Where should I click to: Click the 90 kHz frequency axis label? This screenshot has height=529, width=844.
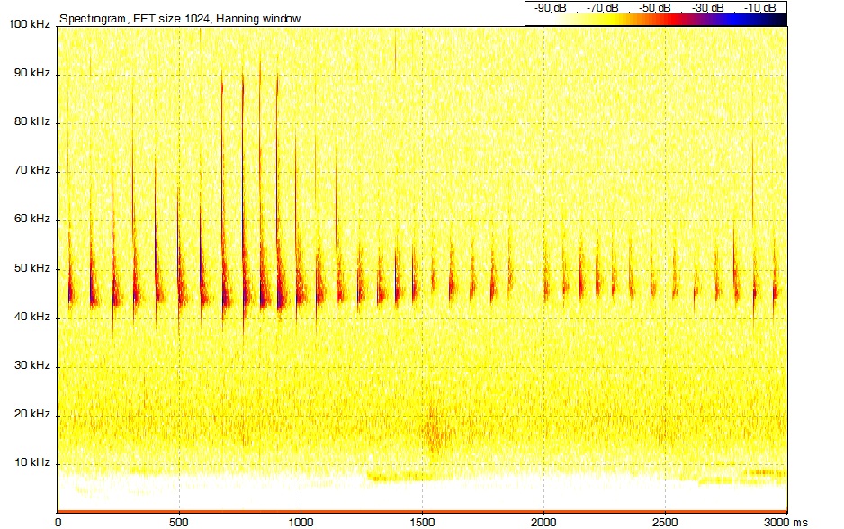[x=32, y=73]
